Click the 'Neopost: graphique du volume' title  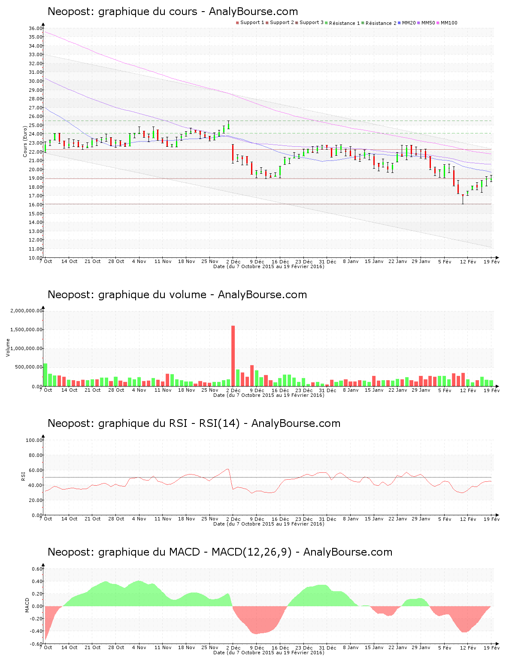tap(127, 295)
